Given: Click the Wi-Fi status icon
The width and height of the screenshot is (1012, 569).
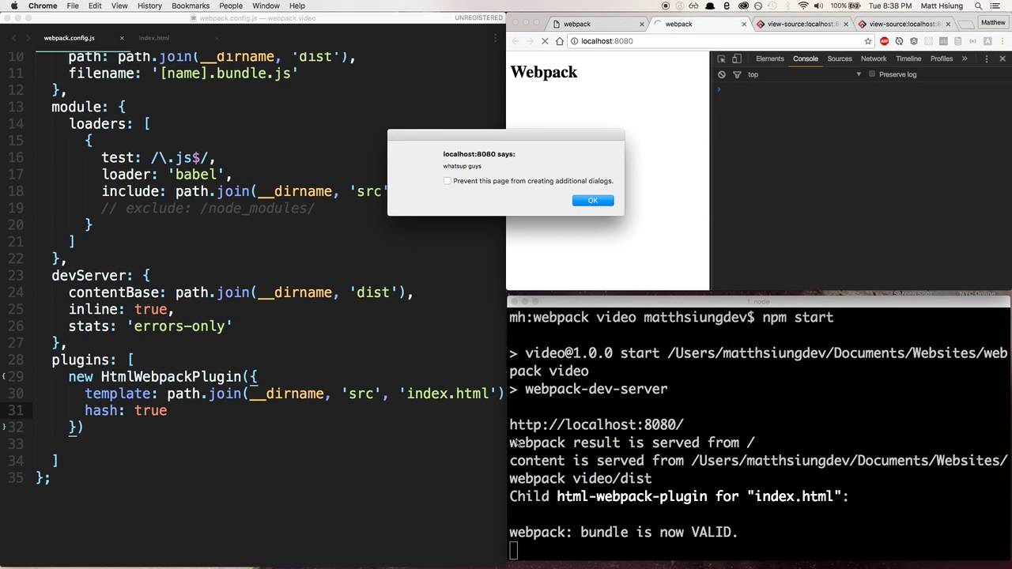Looking at the screenshot, I should coord(803,6).
